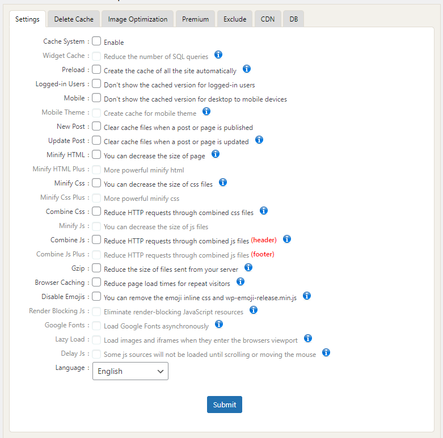View info for Combine Js header option
Screen dimensions: 443x438
(x=286, y=239)
